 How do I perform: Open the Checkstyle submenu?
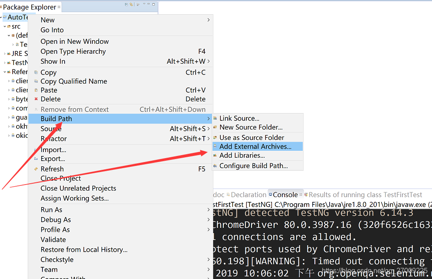click(121, 260)
